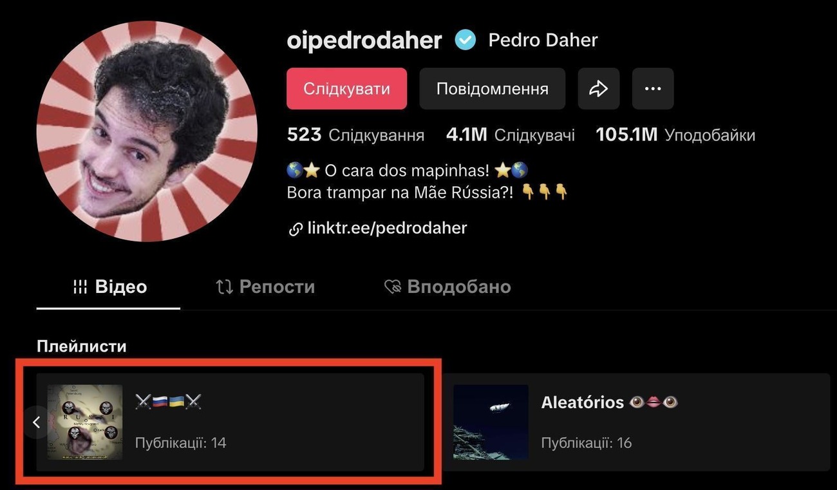Image resolution: width=837 pixels, height=490 pixels.
Task: Click the repost arrows icon
Action: [x=224, y=287]
